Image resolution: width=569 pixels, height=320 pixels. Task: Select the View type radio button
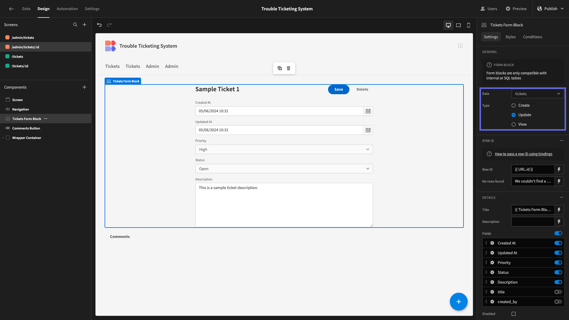point(514,124)
